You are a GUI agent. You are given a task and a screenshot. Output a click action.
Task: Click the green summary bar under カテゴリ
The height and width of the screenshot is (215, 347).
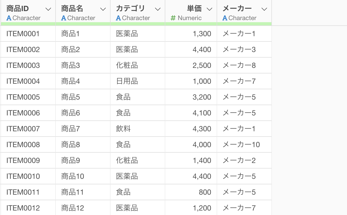coord(138,24)
